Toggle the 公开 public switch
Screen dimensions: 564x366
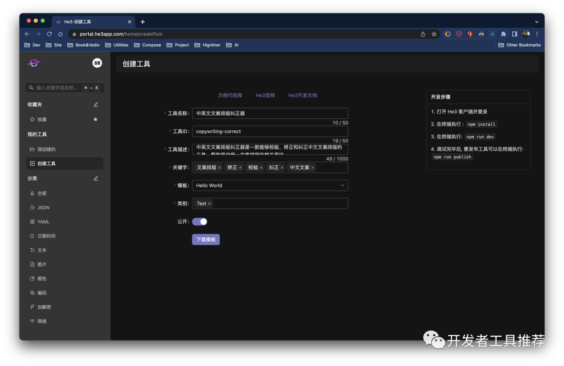pyautogui.click(x=199, y=222)
